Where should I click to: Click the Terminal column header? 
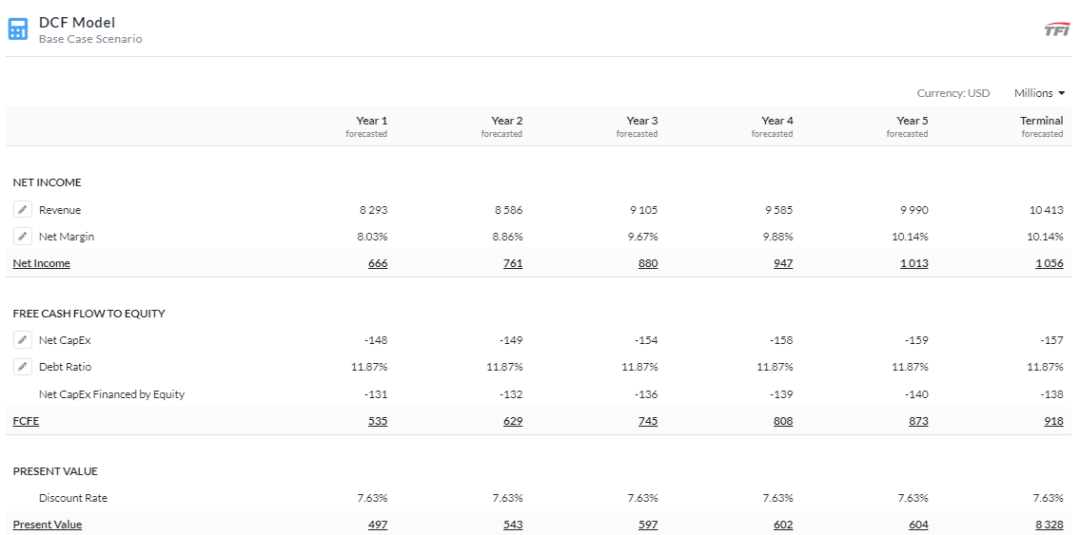[1041, 121]
